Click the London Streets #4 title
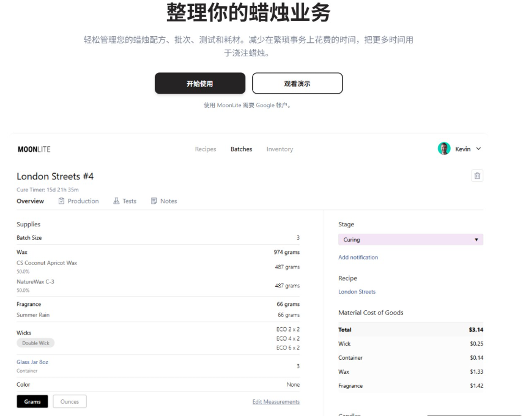 coord(55,176)
